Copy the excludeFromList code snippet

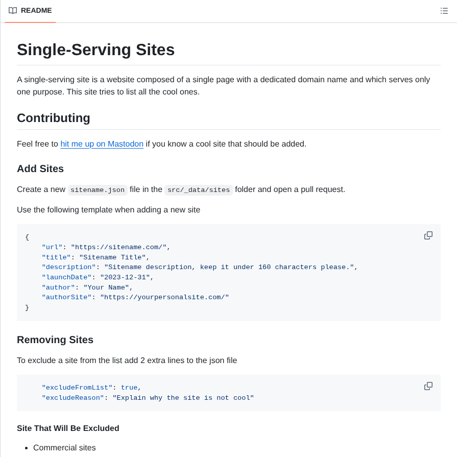[x=428, y=386]
